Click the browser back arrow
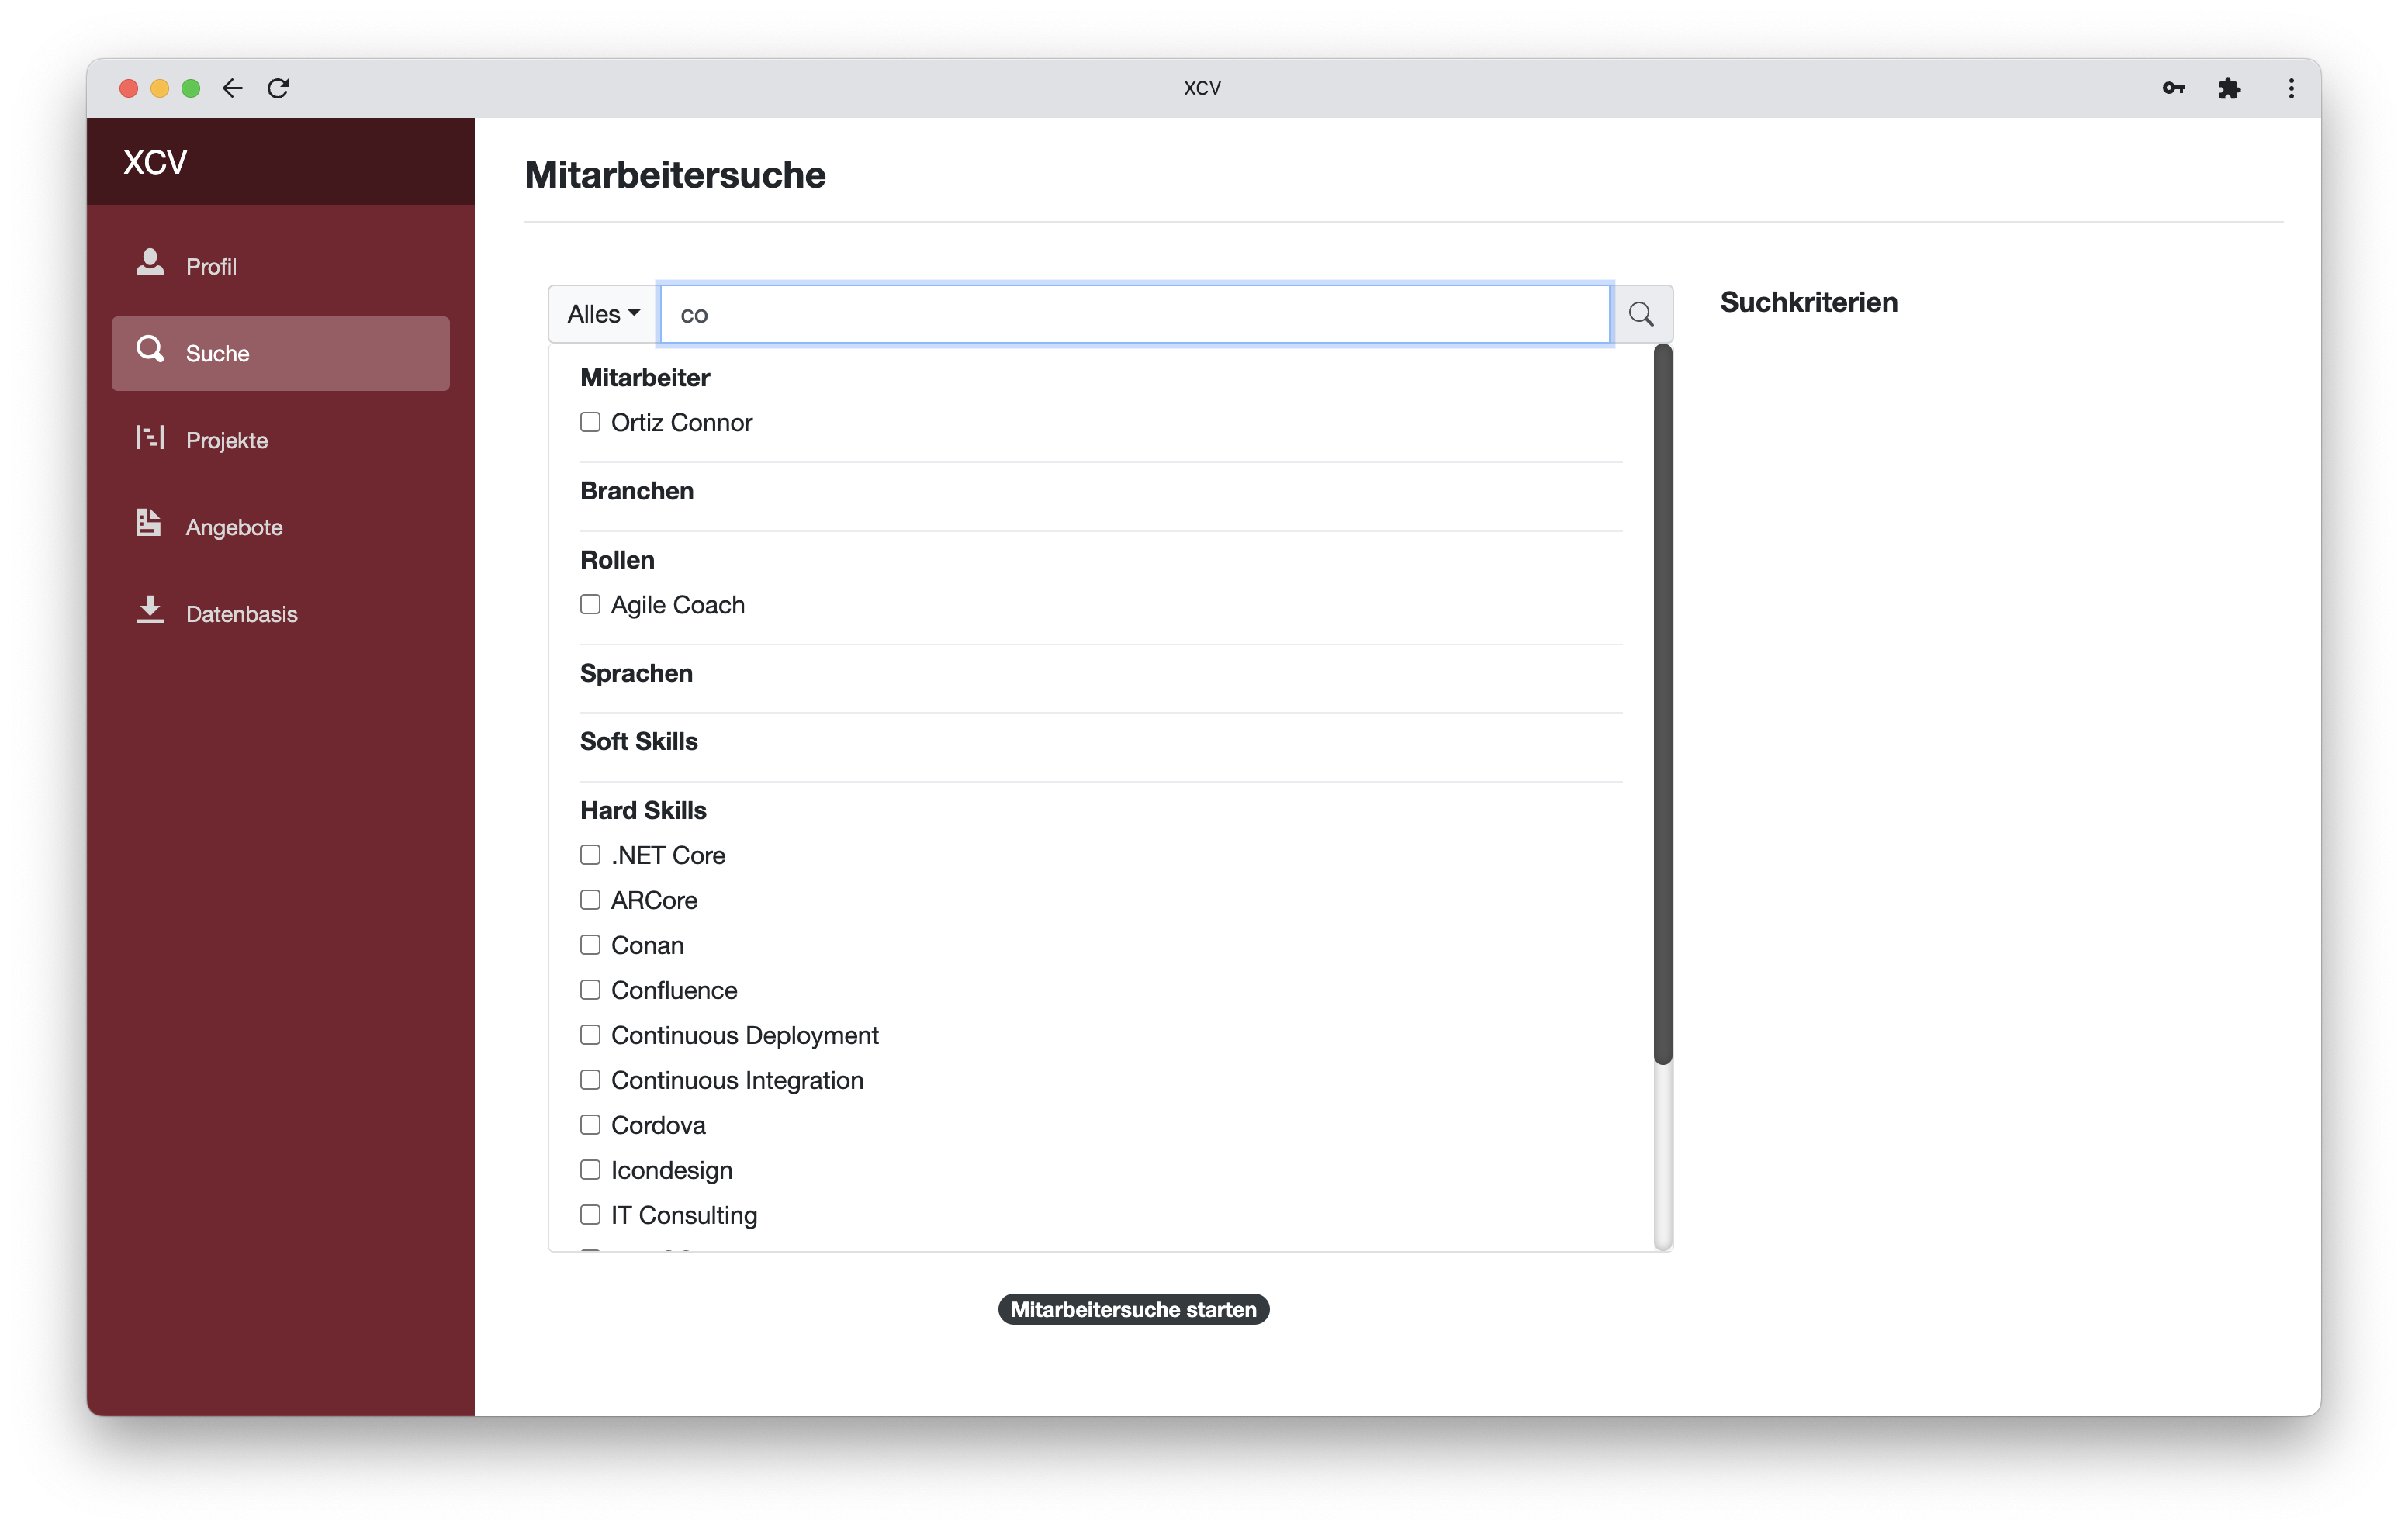Screen dimensions: 2408x1531 coord(232,88)
